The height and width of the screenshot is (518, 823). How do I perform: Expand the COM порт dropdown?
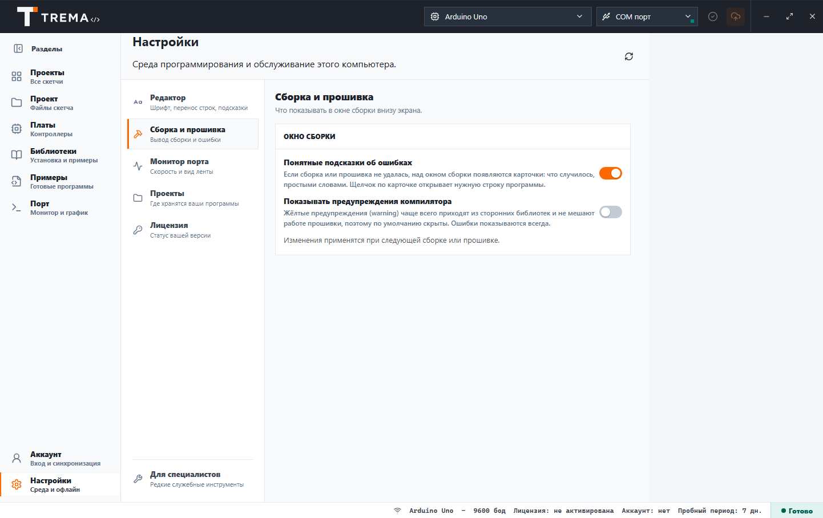647,17
